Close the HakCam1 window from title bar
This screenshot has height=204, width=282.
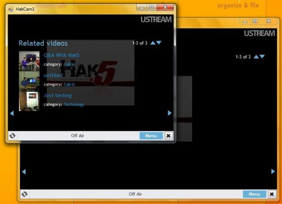tap(165, 7)
